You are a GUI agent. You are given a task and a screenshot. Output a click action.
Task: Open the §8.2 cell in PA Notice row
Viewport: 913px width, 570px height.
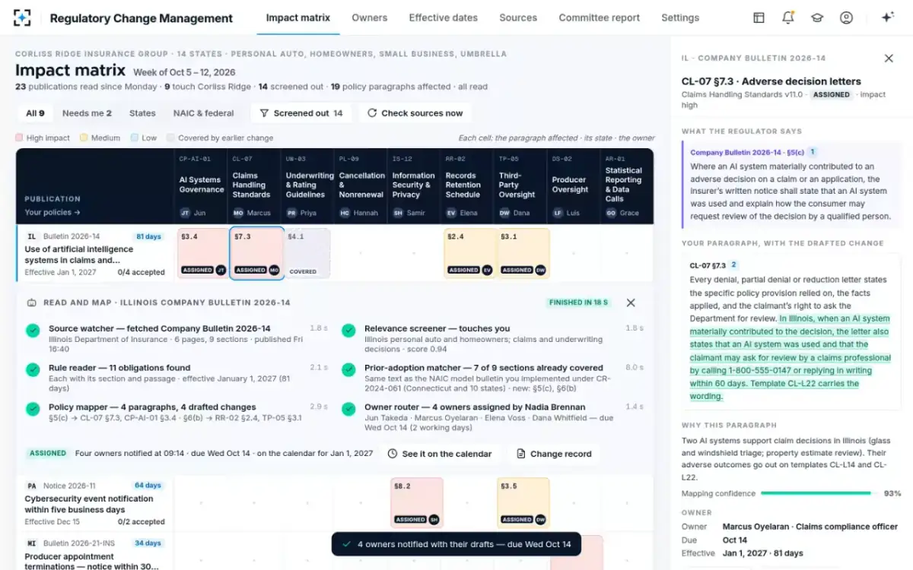[x=417, y=502]
